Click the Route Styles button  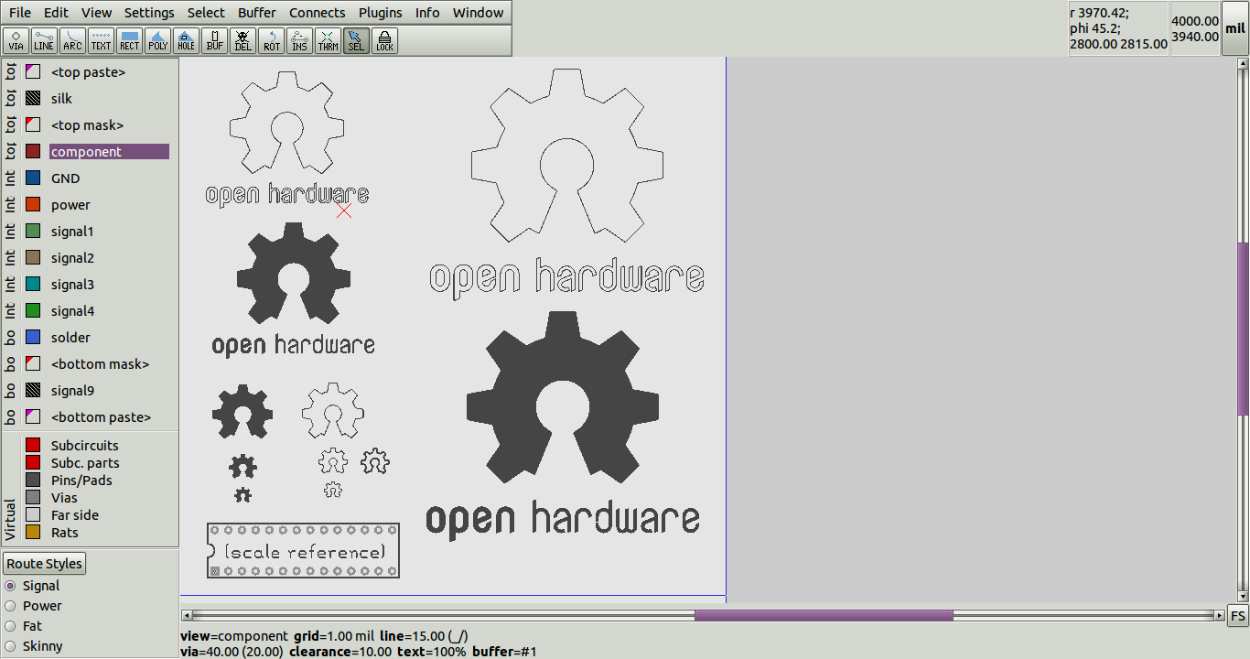[45, 563]
